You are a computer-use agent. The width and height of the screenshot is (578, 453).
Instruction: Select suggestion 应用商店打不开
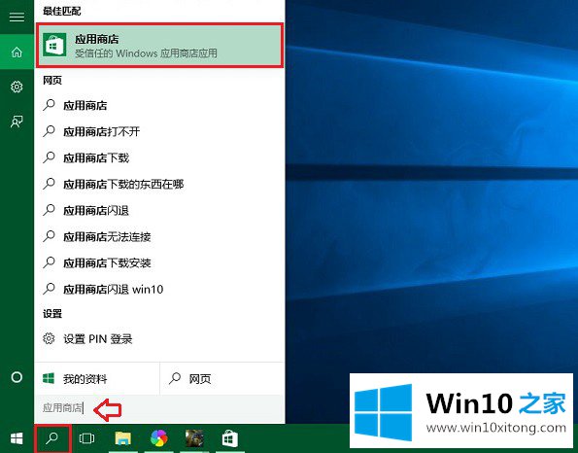159,131
